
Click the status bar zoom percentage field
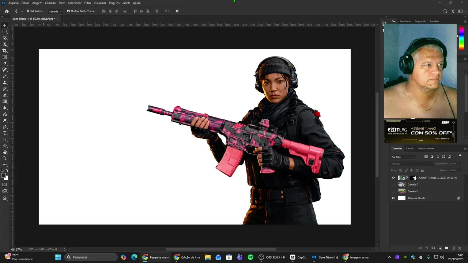pyautogui.click(x=16, y=249)
